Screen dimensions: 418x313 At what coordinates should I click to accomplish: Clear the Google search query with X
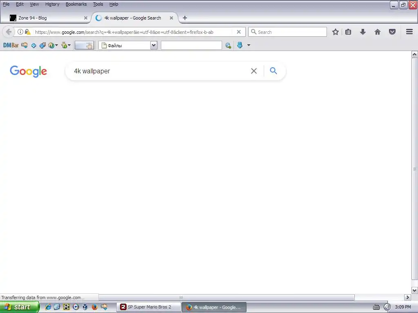(x=254, y=71)
